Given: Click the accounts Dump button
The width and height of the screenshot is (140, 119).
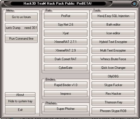Looking at the screenshot, I should (x=21, y=28).
